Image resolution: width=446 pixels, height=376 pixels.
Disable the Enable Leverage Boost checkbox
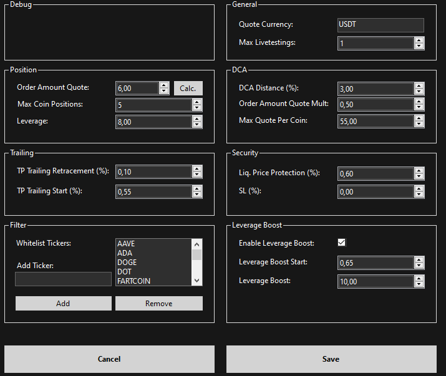point(341,243)
